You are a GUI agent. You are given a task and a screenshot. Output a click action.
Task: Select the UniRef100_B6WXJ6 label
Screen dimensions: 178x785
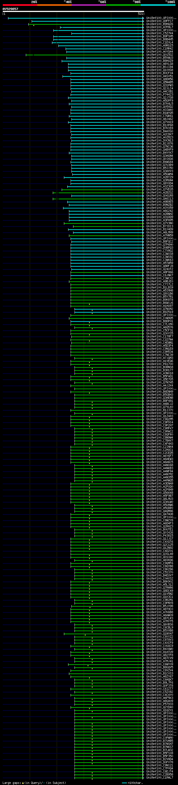[x=160, y=303]
